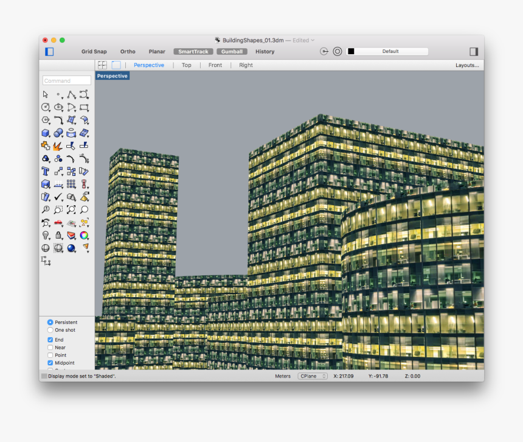The height and width of the screenshot is (442, 523).
Task: Select the Mesh tools icon
Action: click(84, 133)
